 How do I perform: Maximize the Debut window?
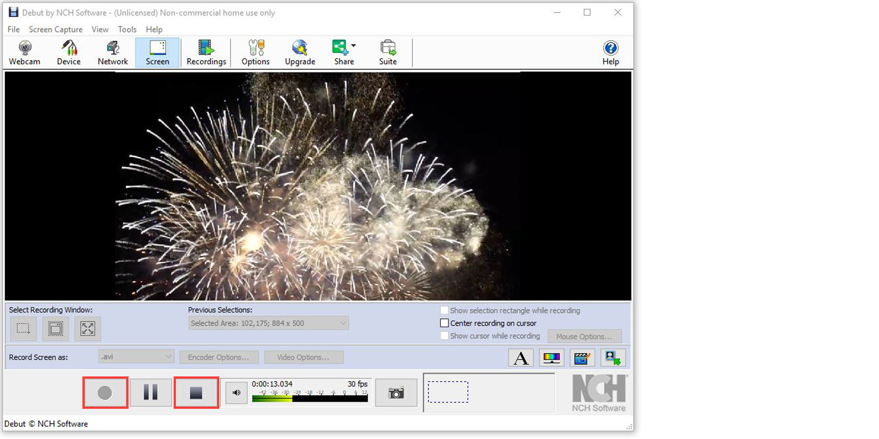pyautogui.click(x=587, y=13)
